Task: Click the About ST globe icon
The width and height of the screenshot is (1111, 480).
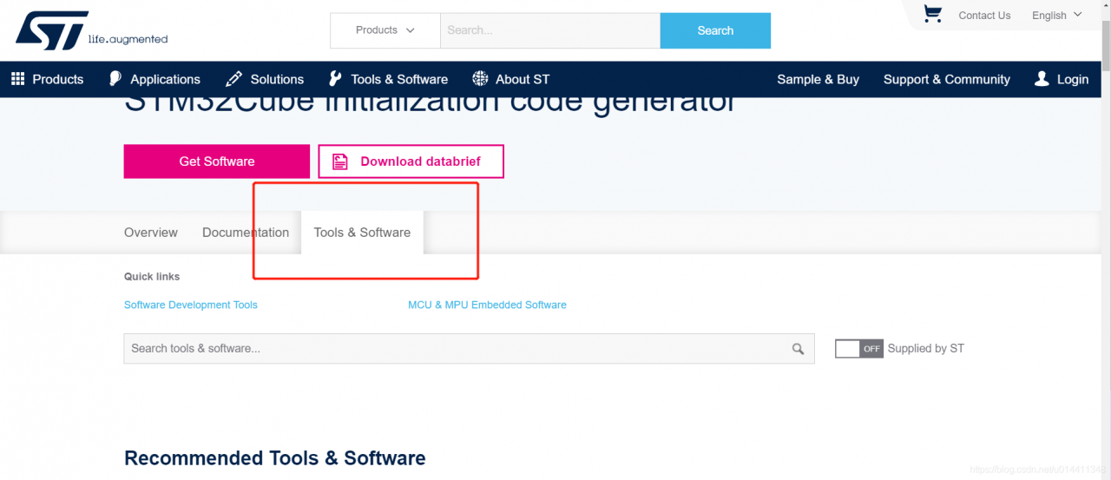Action: click(x=480, y=79)
